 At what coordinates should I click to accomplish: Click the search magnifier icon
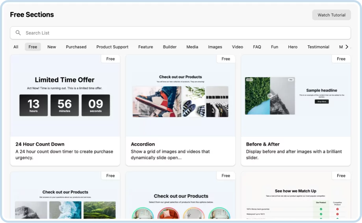pyautogui.click(x=18, y=33)
